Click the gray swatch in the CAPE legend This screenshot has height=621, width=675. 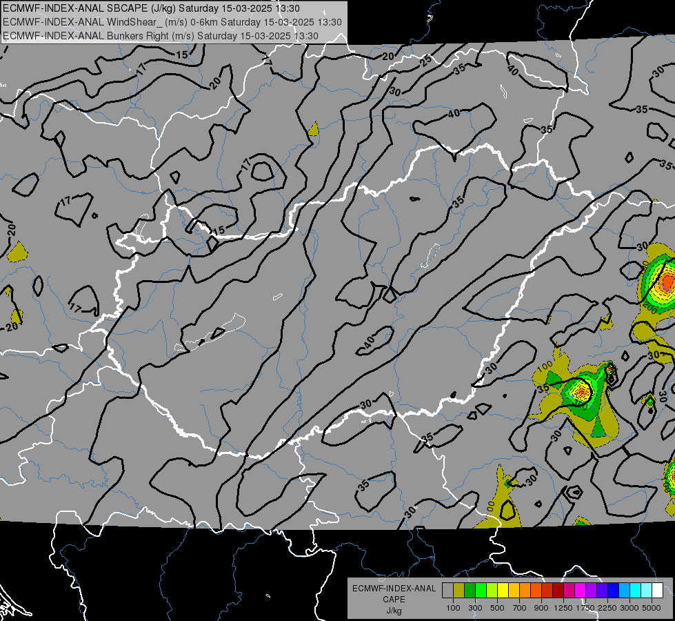pyautogui.click(x=447, y=591)
